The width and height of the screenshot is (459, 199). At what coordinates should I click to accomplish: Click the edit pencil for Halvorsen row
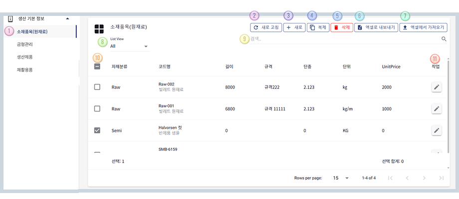(x=437, y=130)
